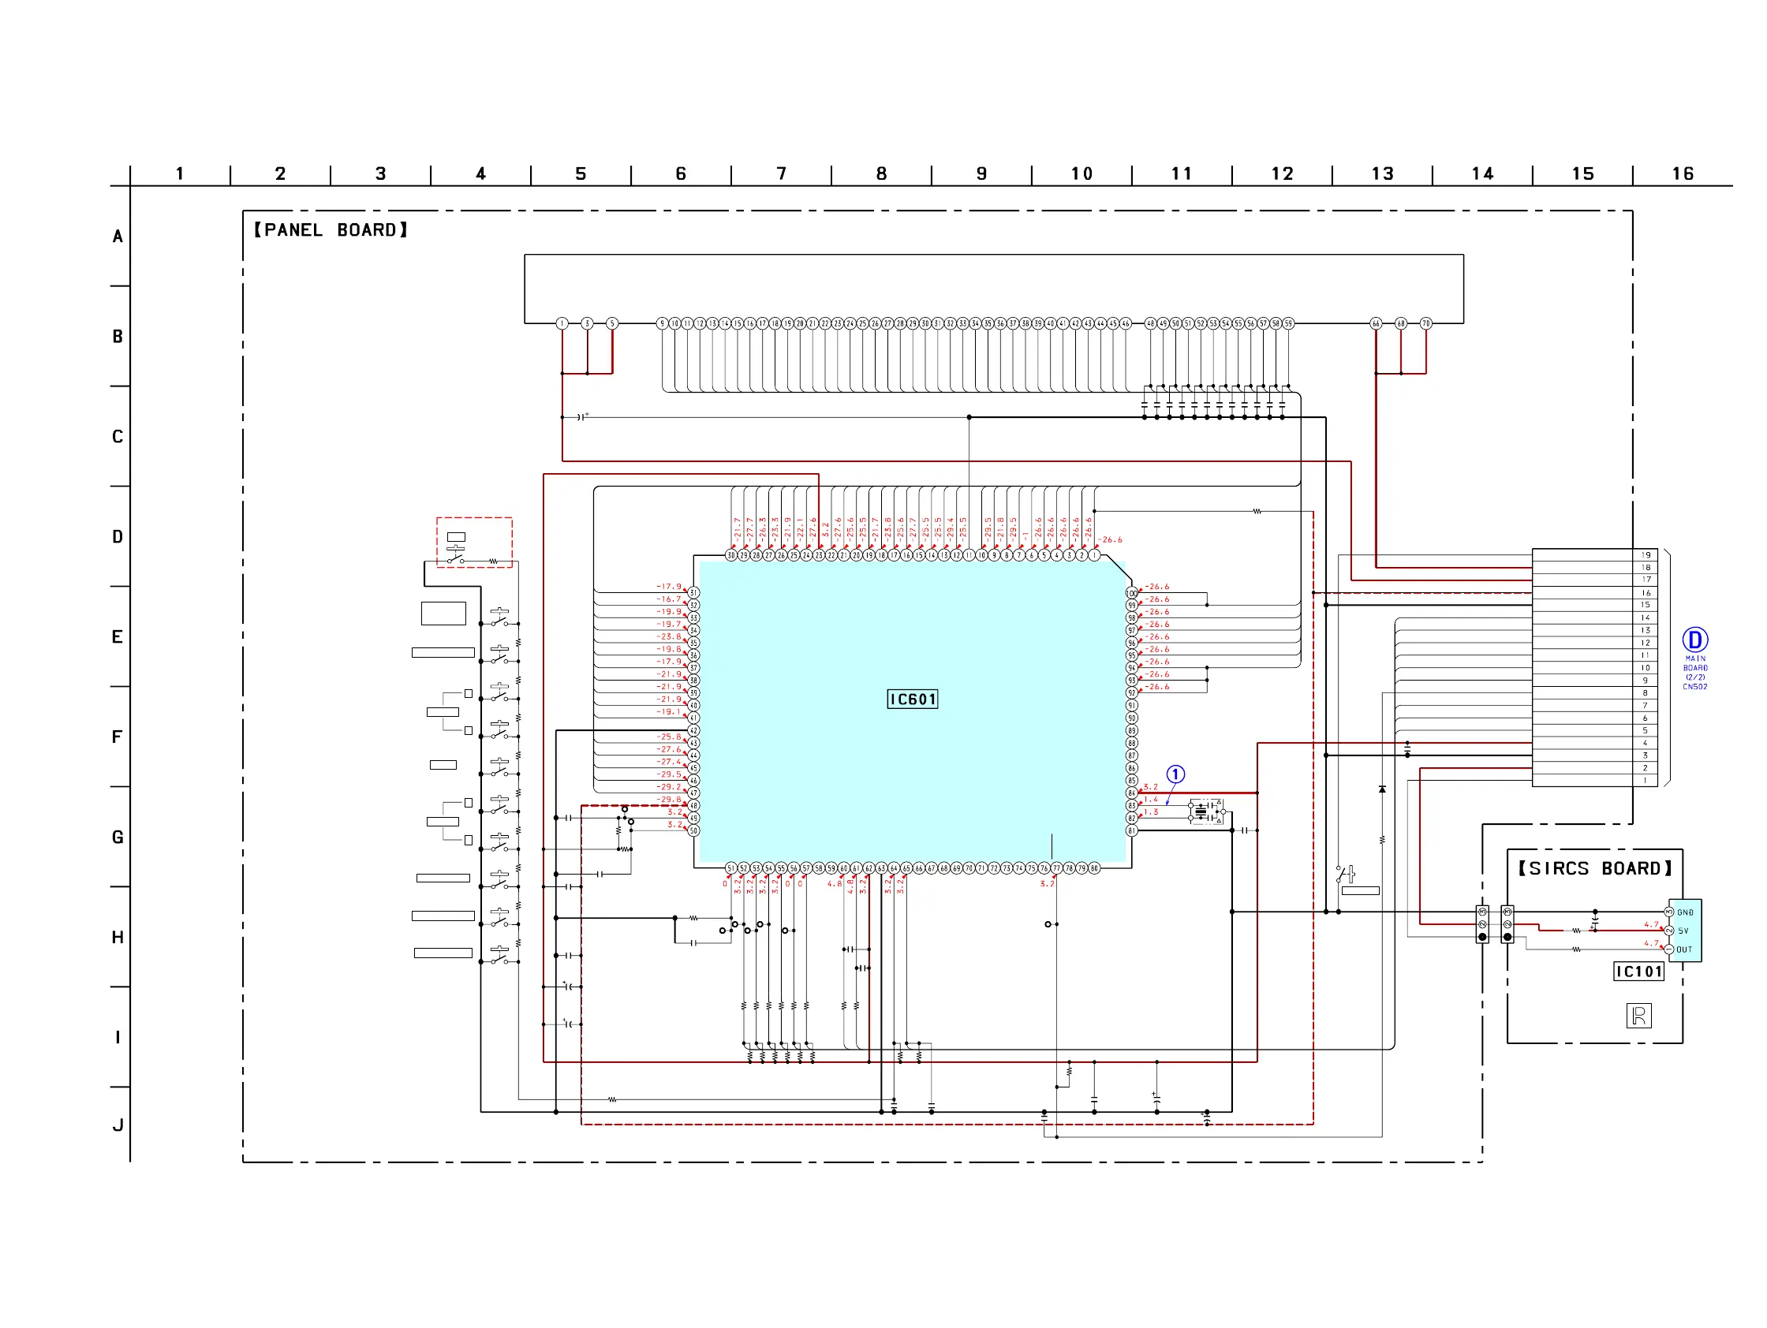Click the blue circled D connector symbol

click(x=1694, y=640)
